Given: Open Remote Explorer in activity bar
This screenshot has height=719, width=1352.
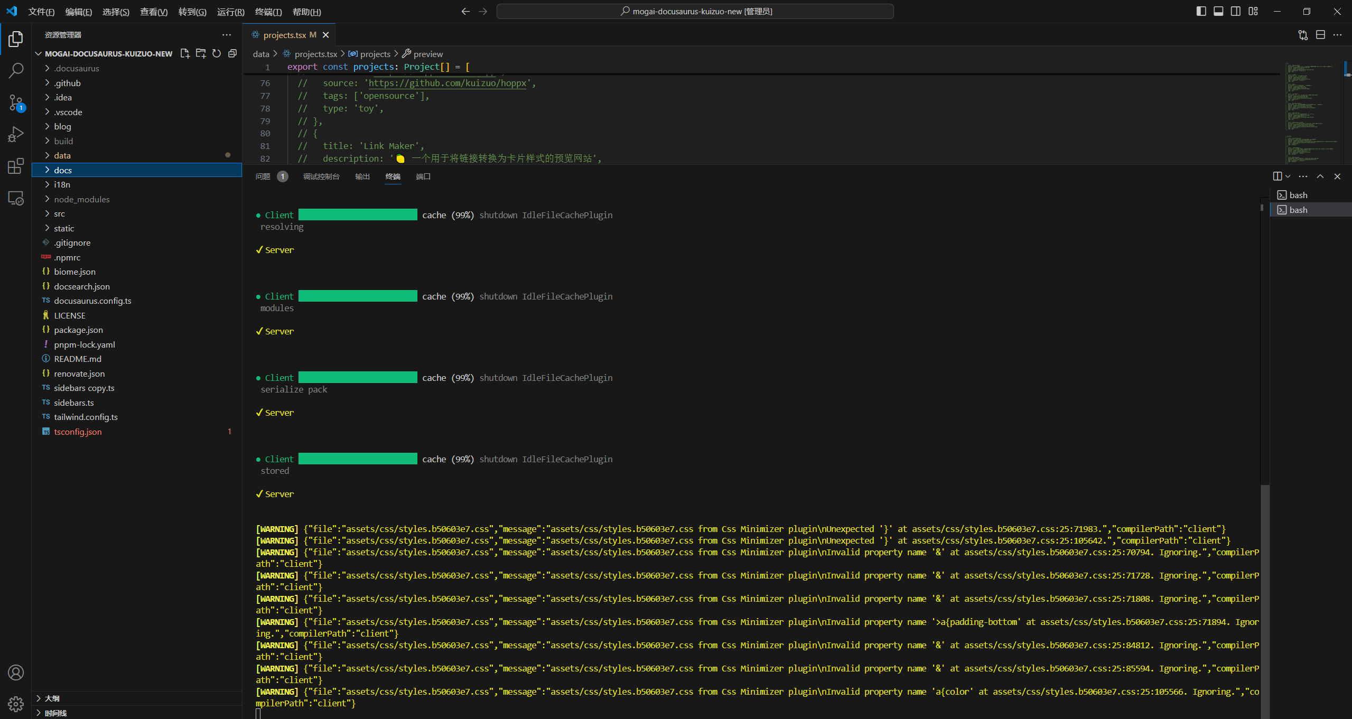Looking at the screenshot, I should point(16,198).
